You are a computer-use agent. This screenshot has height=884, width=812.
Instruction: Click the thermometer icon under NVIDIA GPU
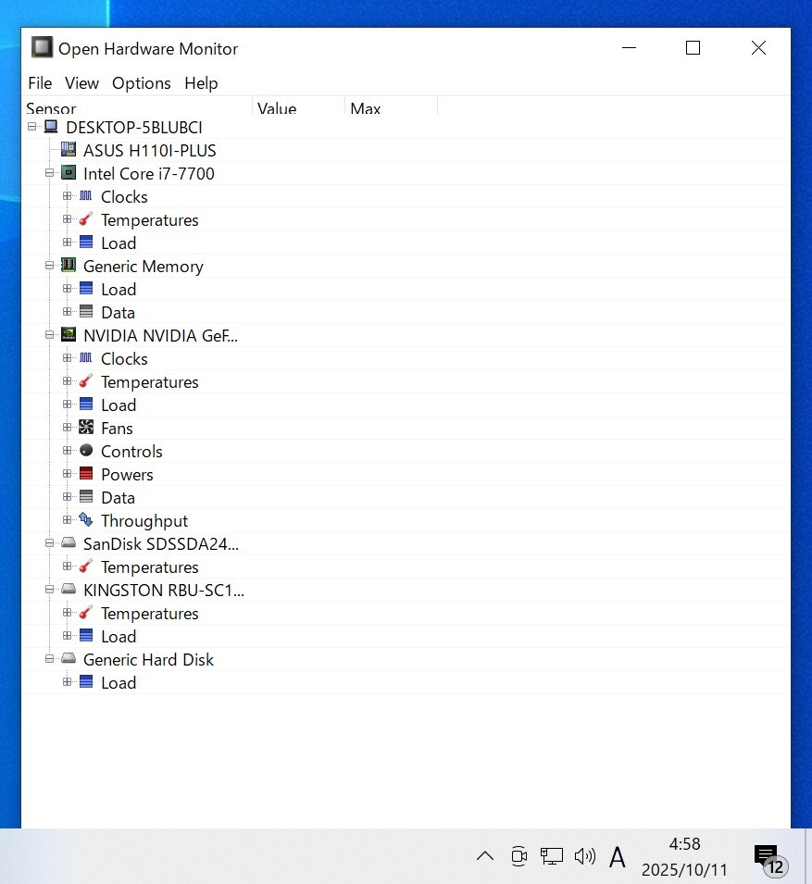pyautogui.click(x=86, y=381)
